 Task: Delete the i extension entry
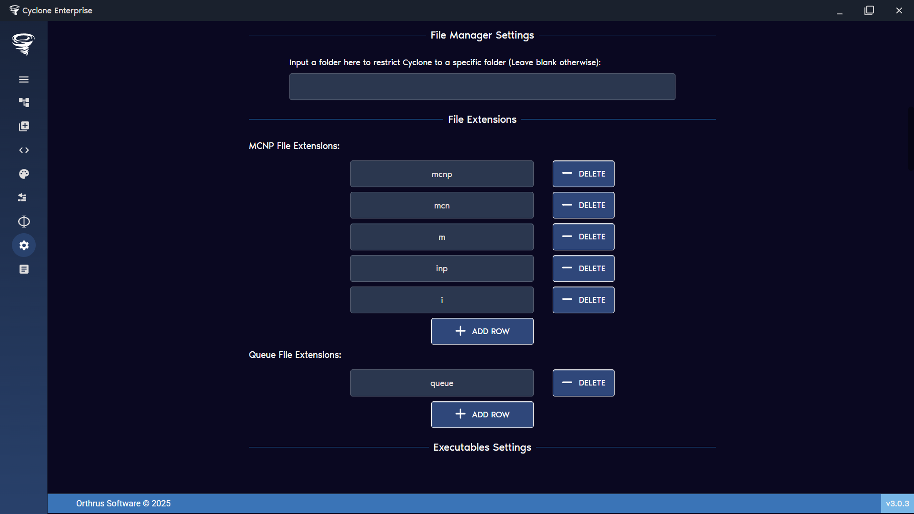(x=583, y=300)
